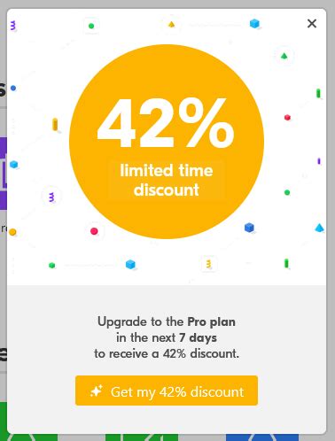Screen dimensions: 335x441
Task: Click the green dot in the top white circle
Action: [x=91, y=26]
